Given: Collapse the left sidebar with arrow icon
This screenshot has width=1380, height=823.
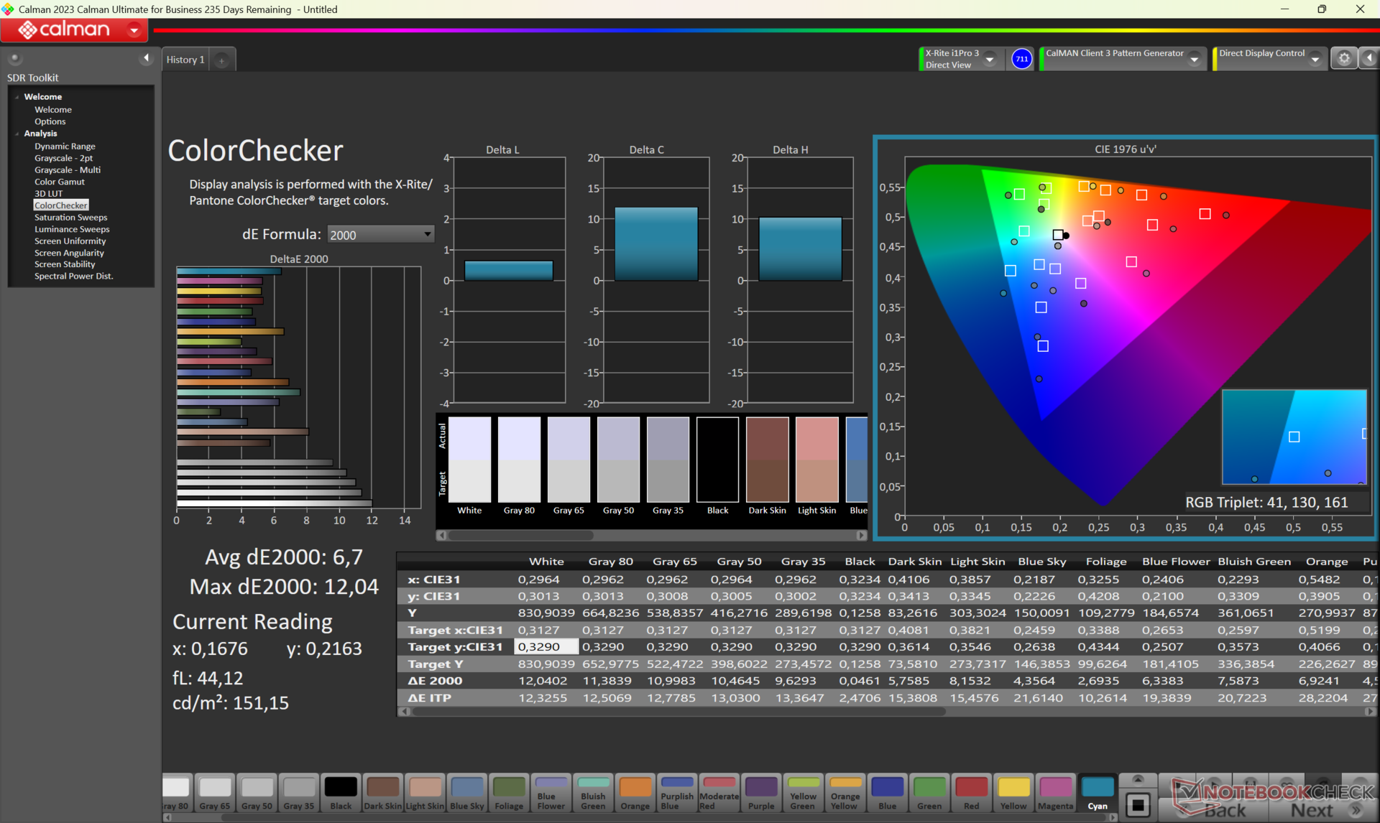Looking at the screenshot, I should [147, 58].
